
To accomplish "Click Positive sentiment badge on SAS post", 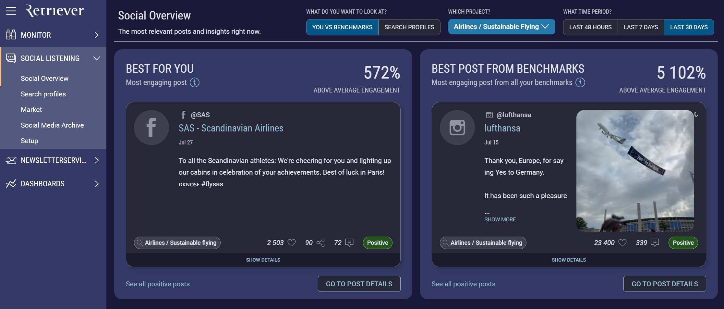I will 378,243.
